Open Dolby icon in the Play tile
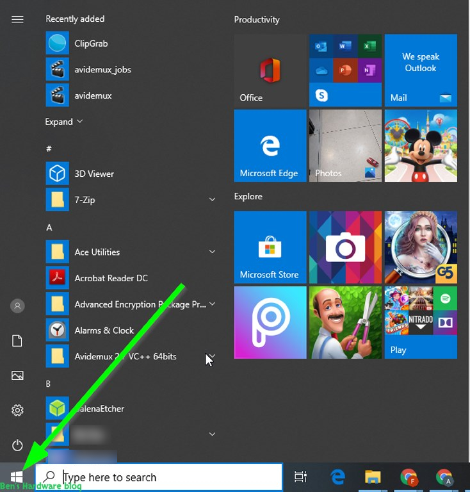Screen dimensions: 470x492 445,323
